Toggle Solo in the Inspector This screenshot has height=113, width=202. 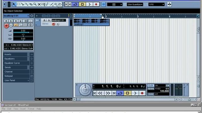pyautogui.click(x=11, y=21)
